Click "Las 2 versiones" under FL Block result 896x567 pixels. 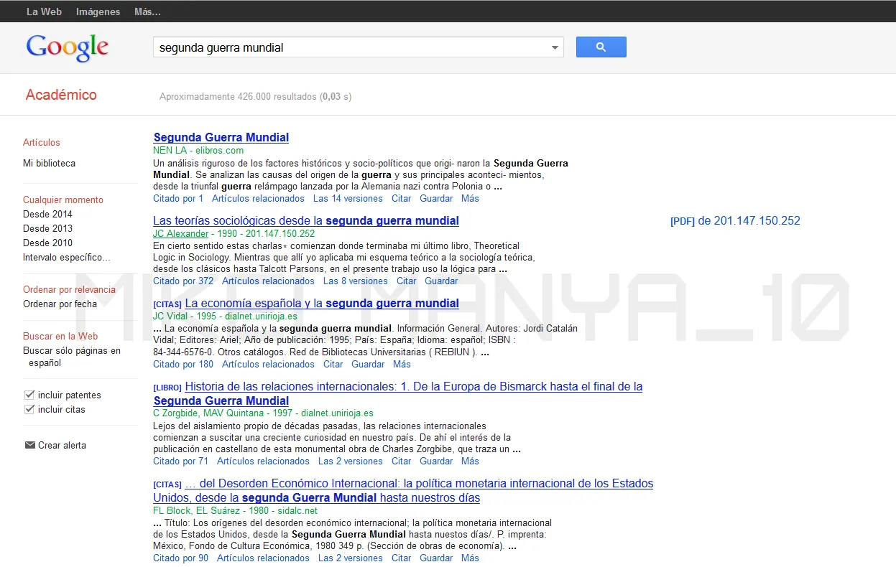[351, 558]
